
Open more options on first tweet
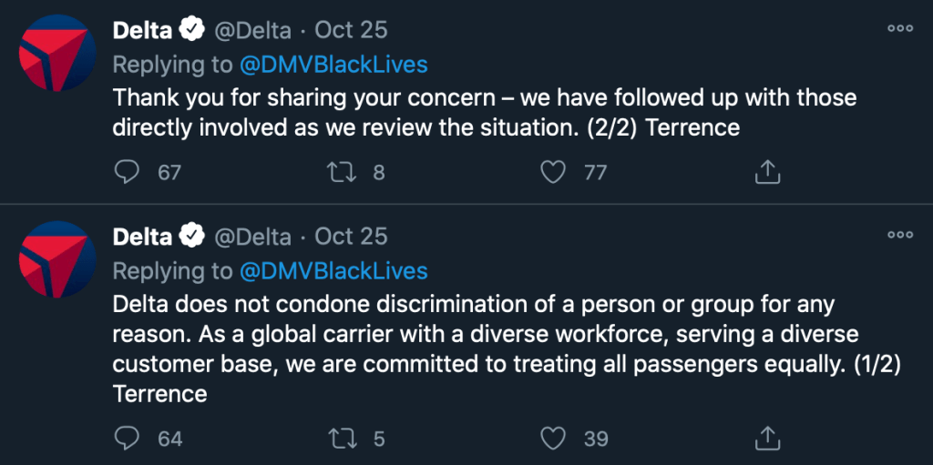(899, 28)
